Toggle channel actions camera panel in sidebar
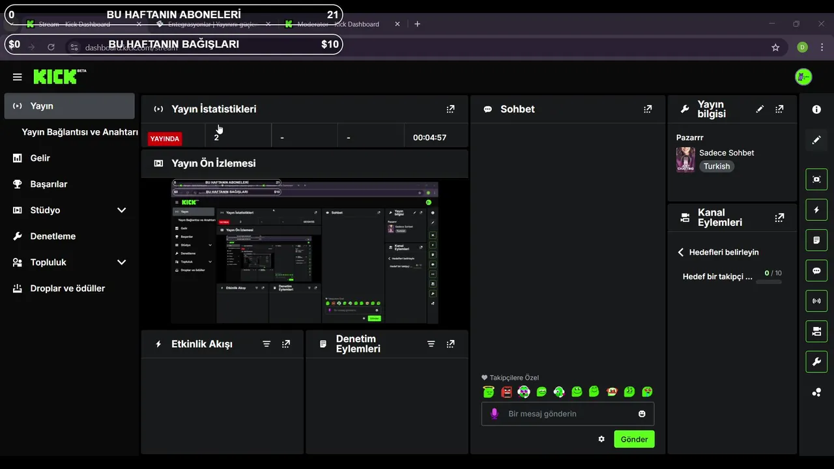834x469 pixels. [816, 332]
